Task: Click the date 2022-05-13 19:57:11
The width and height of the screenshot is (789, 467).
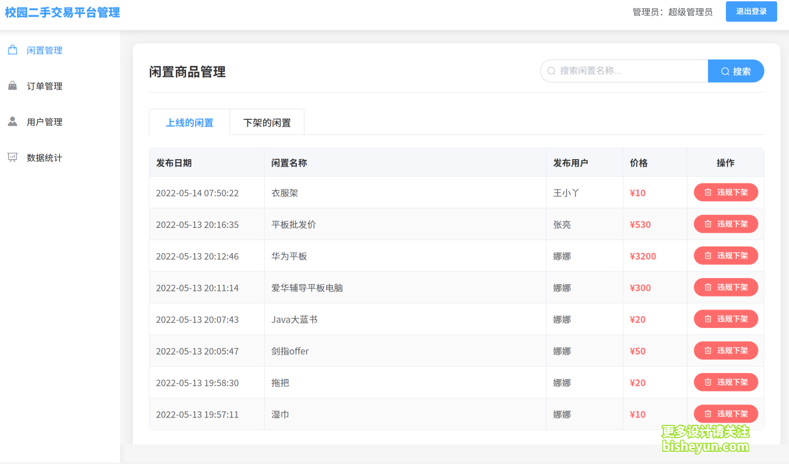Action: coord(197,415)
